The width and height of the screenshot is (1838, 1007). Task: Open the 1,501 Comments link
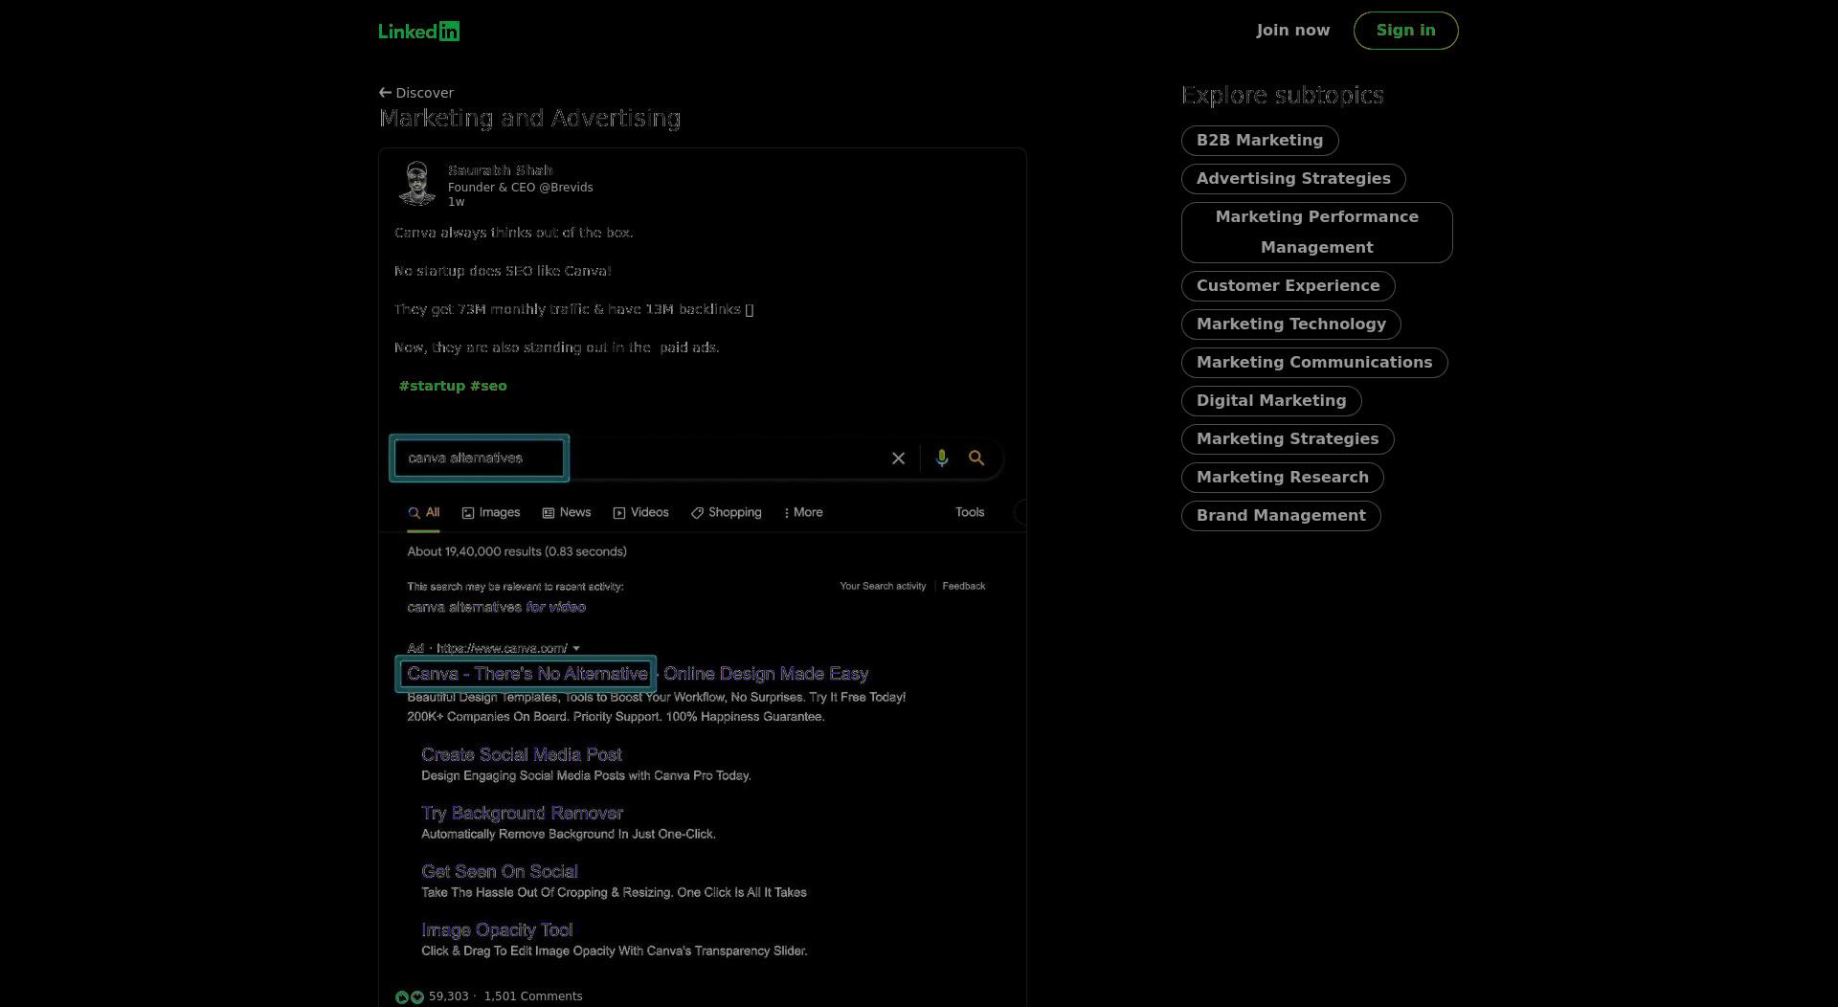[533, 996]
